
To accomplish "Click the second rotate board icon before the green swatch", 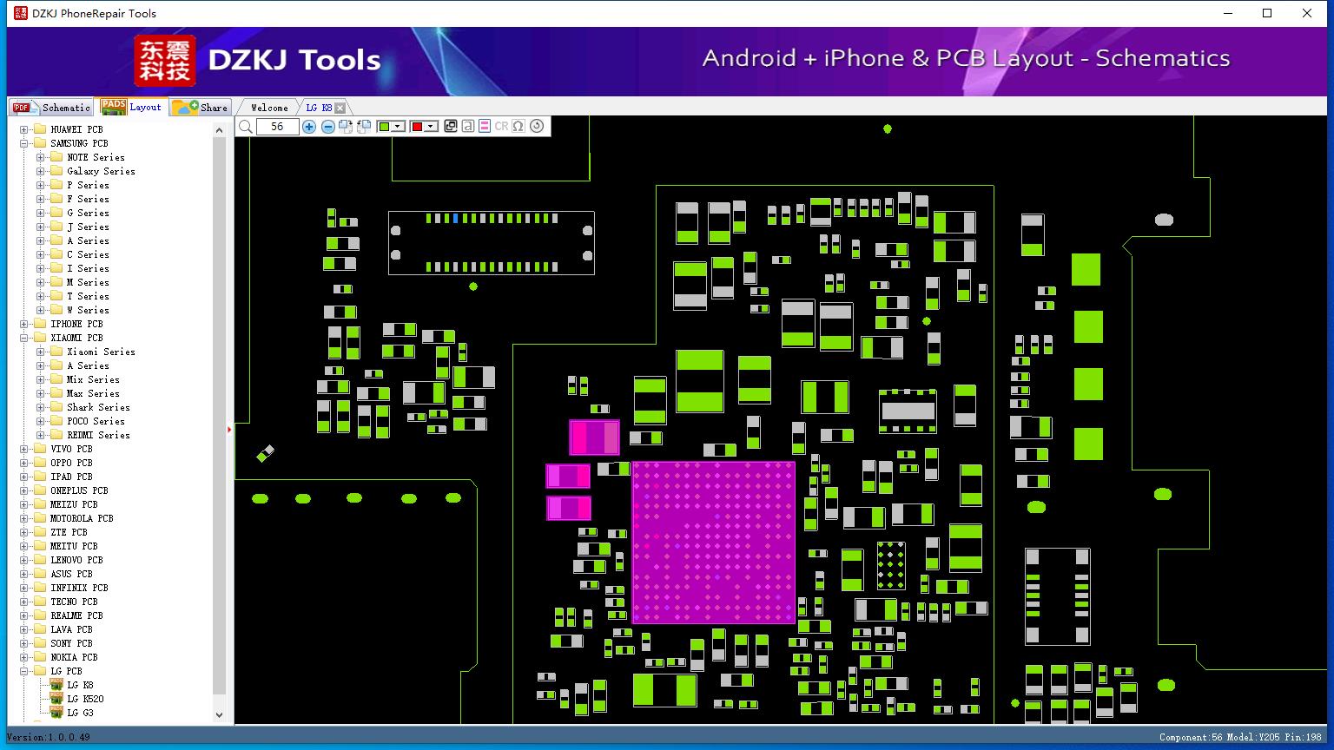I will click(364, 127).
